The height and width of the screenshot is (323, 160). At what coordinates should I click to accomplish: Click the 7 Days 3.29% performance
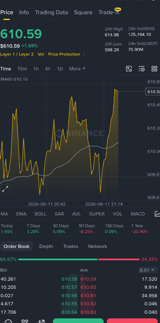33,229
